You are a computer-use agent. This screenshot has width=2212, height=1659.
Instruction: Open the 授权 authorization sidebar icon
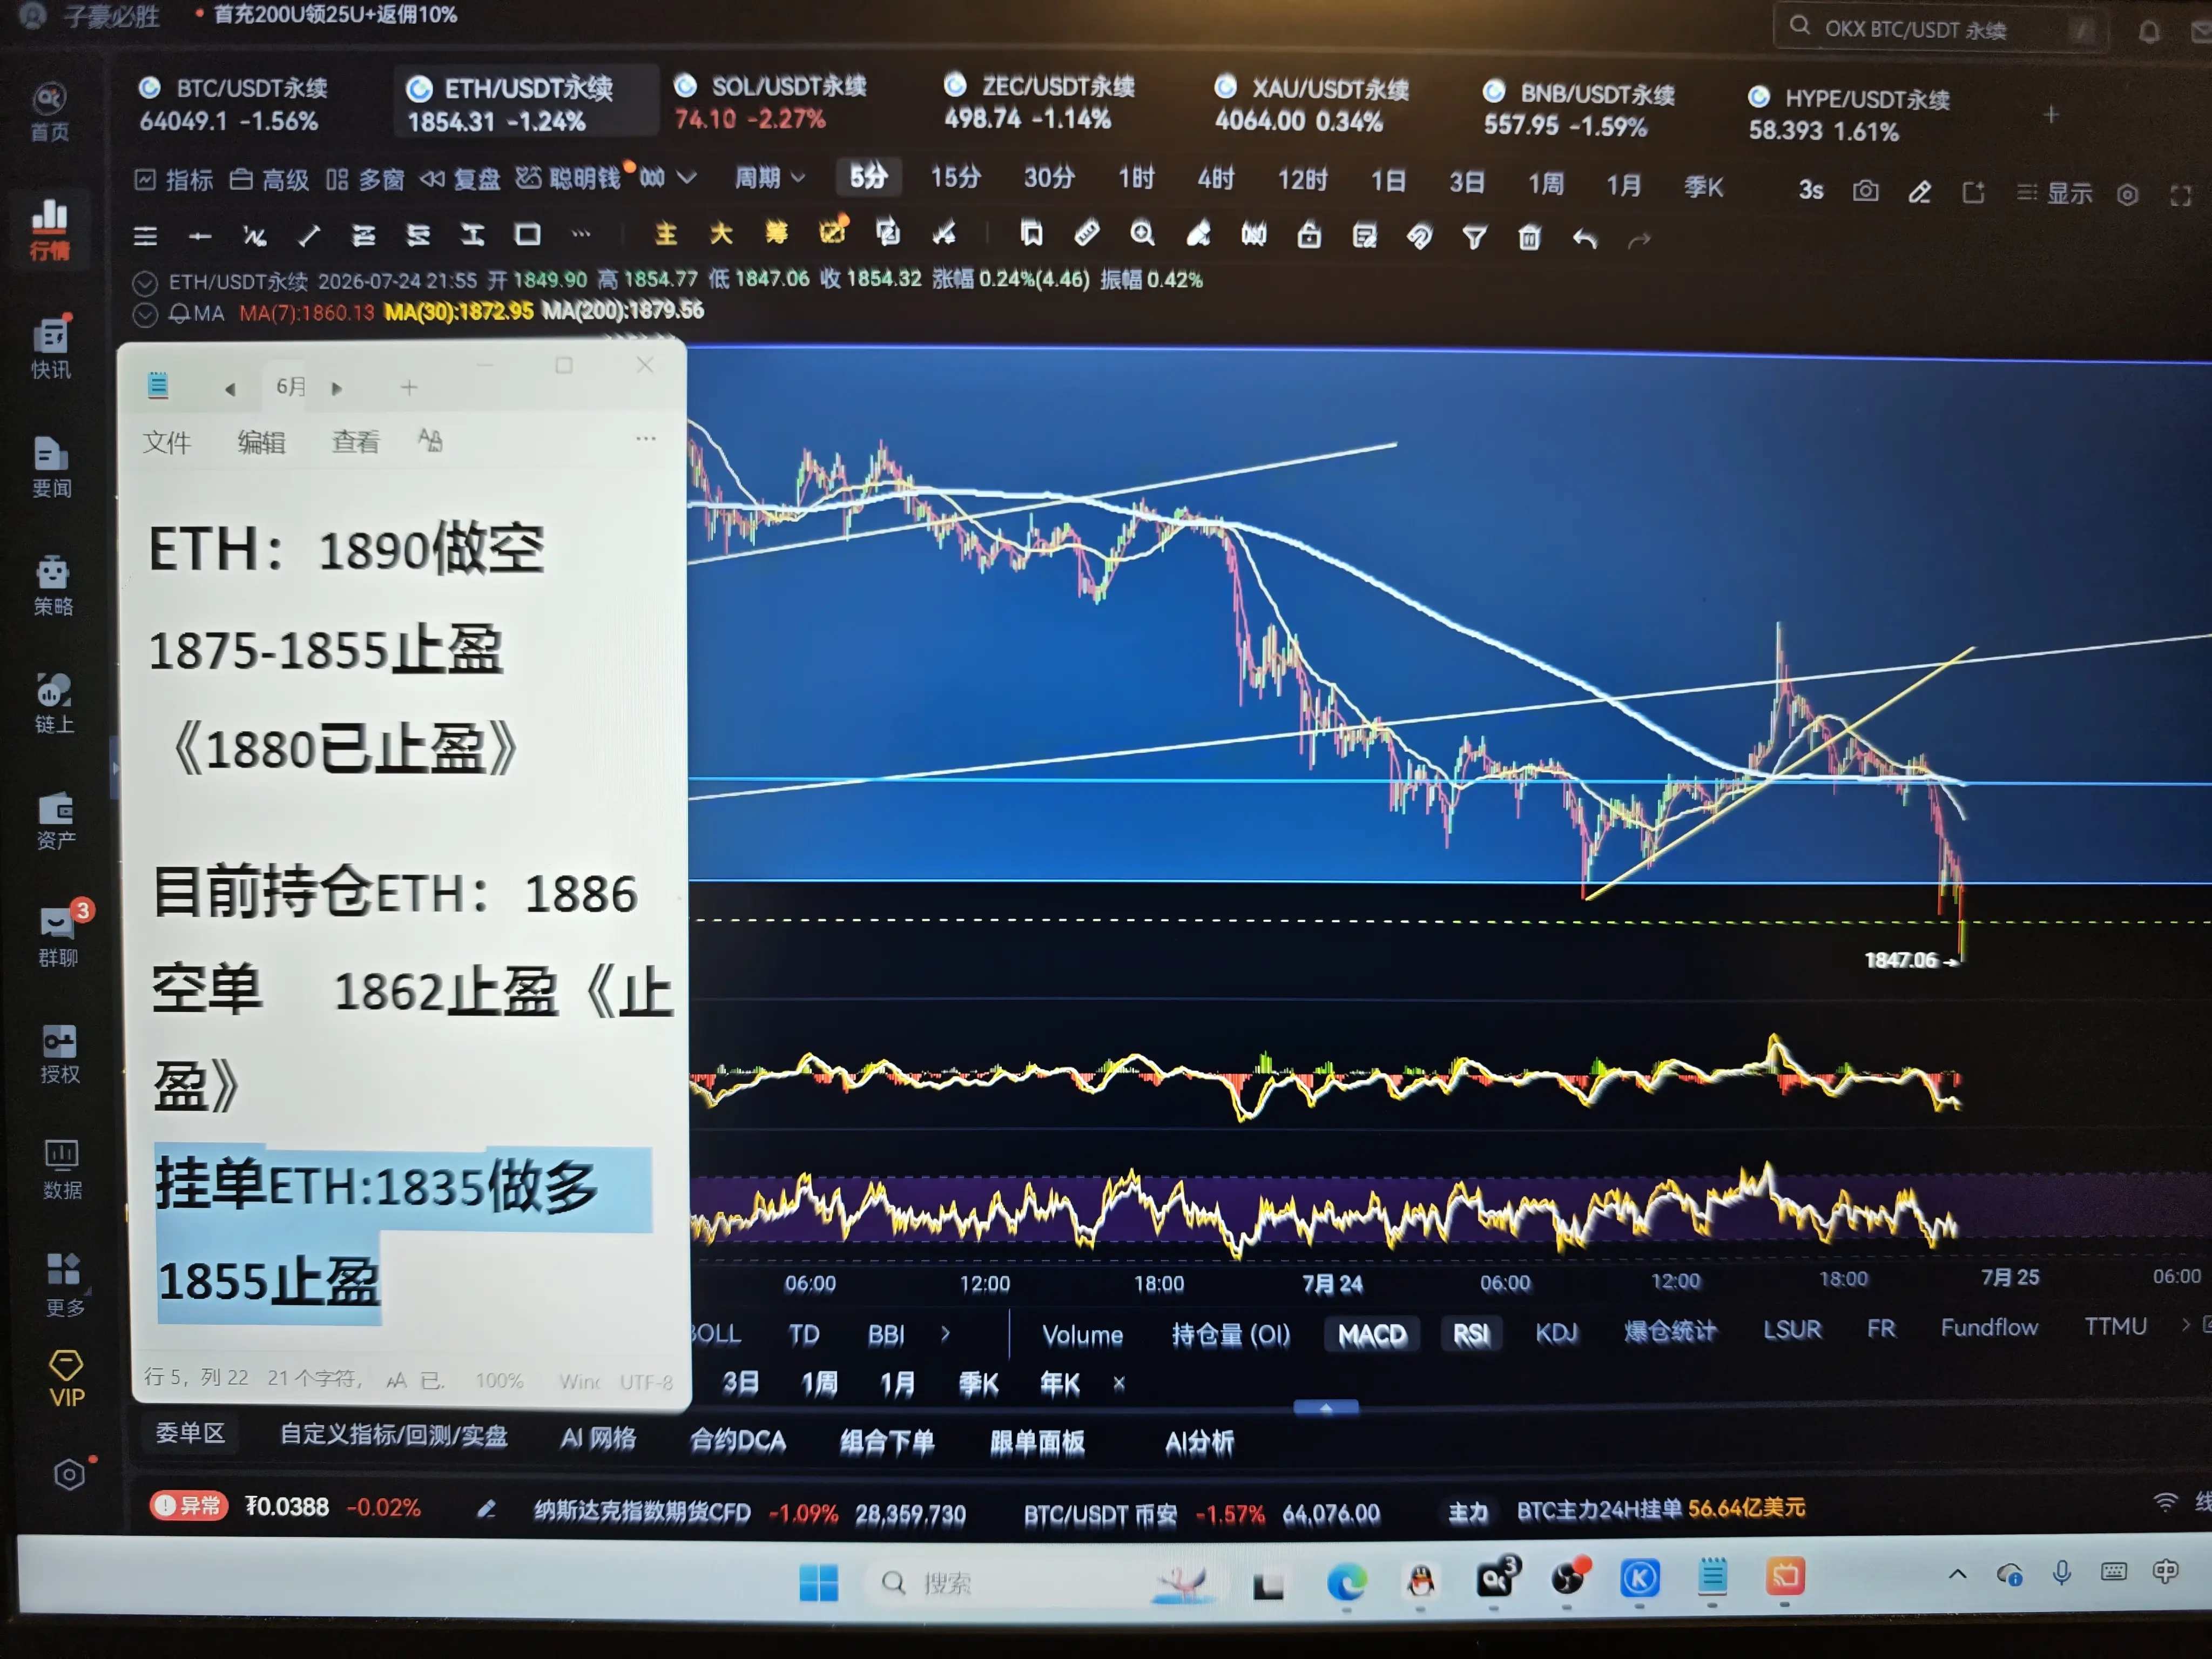[x=60, y=1054]
